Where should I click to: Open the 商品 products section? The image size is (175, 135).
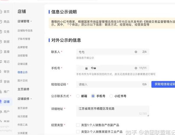coord(5,22)
